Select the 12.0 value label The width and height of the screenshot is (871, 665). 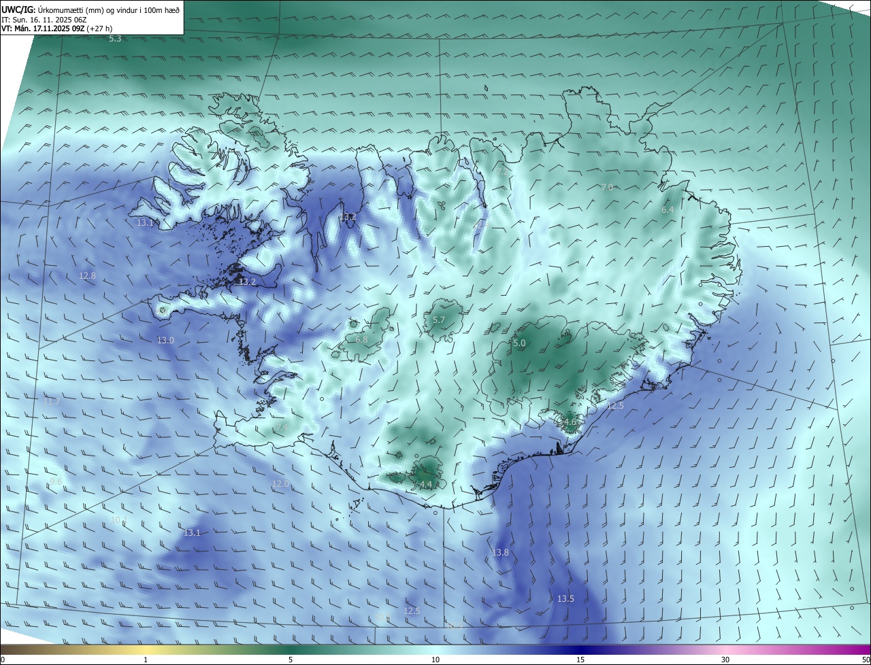tap(280, 483)
